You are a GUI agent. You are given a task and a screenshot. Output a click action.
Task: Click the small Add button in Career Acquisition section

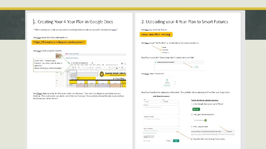point(196,67)
